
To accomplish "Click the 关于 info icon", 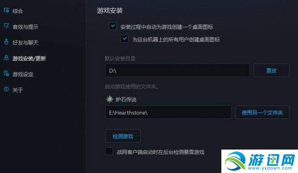I will coord(6,89).
